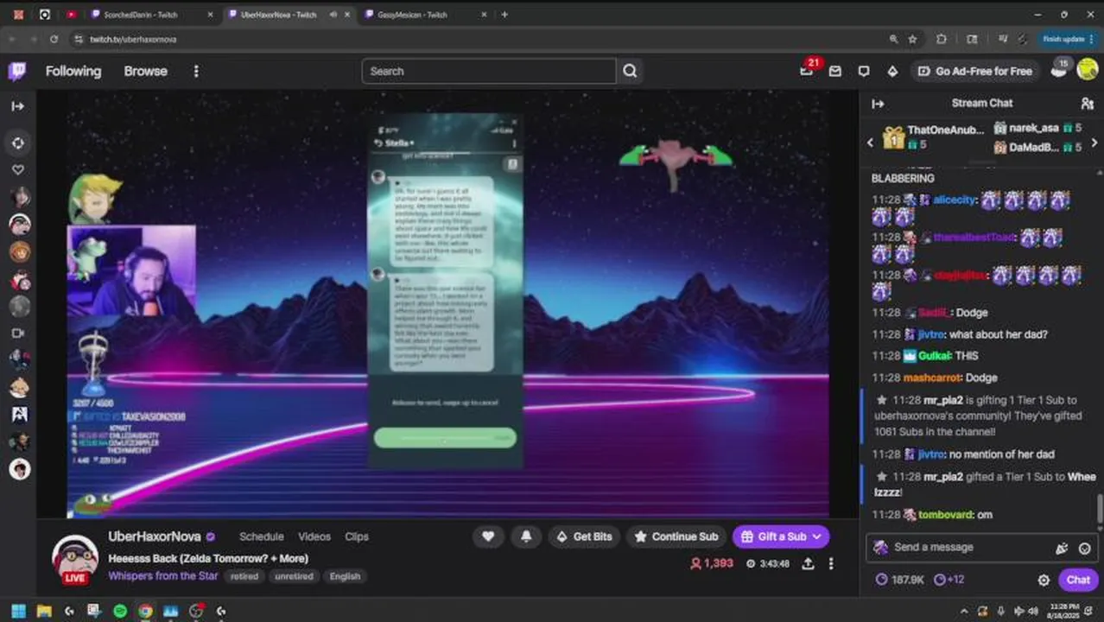1104x622 pixels.
Task: Open the whispers envelope icon
Action: click(x=834, y=71)
